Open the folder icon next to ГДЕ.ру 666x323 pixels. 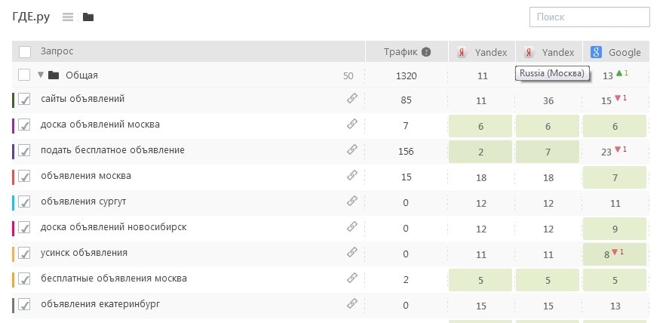(88, 17)
